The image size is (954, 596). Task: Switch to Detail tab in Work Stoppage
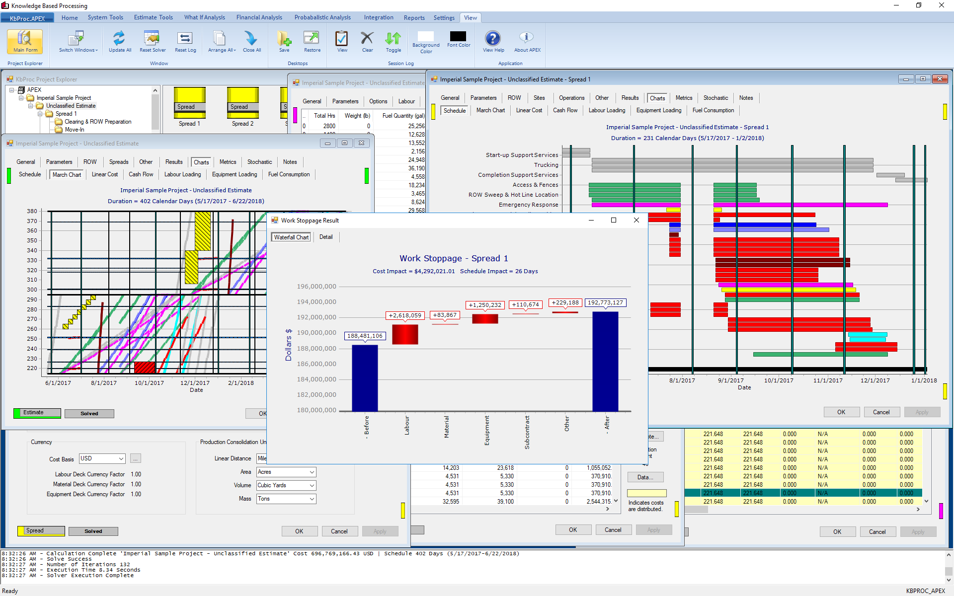coord(326,237)
